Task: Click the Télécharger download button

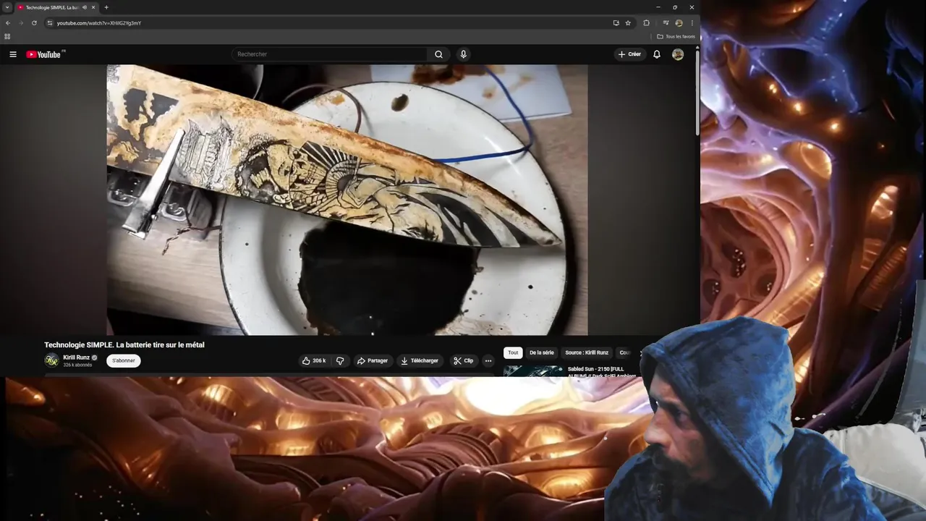Action: pos(420,360)
